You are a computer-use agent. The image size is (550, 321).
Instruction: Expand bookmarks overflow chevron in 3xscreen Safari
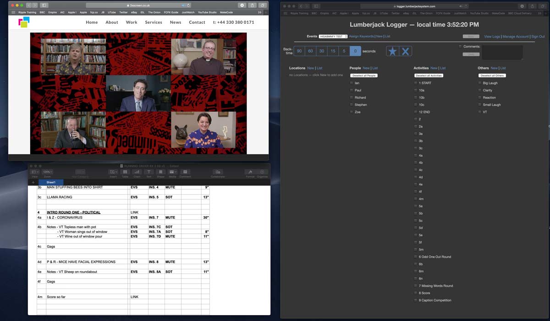tap(260, 12)
